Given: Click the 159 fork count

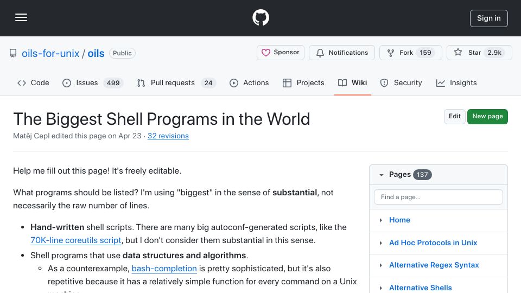Looking at the screenshot, I should (425, 53).
